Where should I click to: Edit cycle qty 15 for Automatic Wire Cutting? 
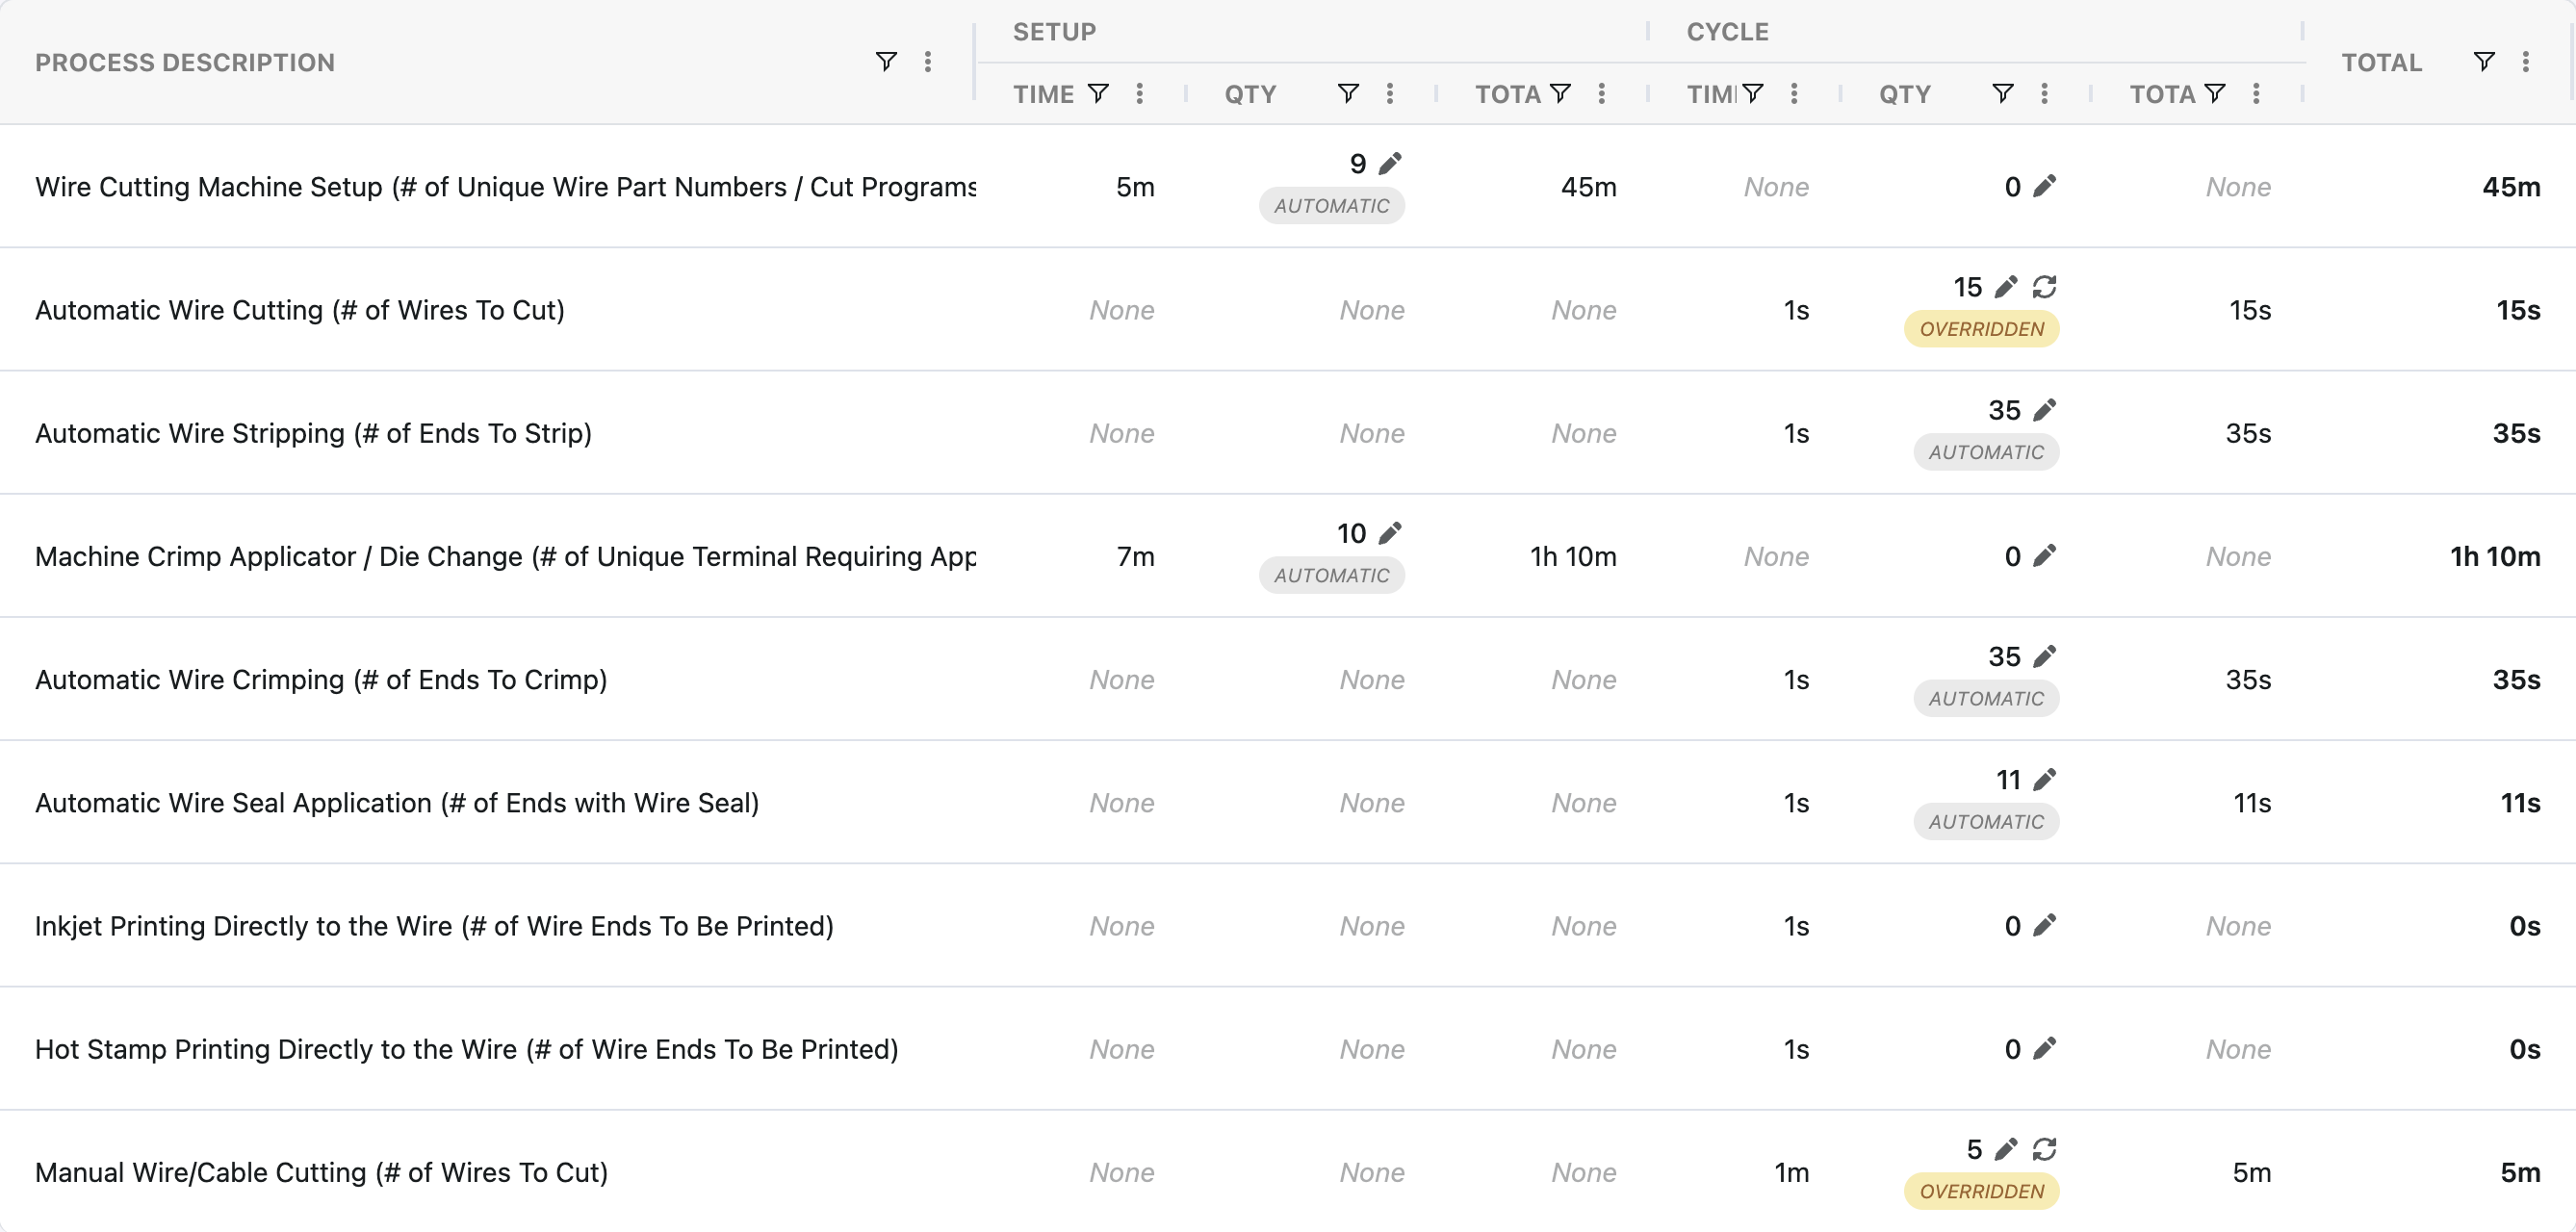2005,287
